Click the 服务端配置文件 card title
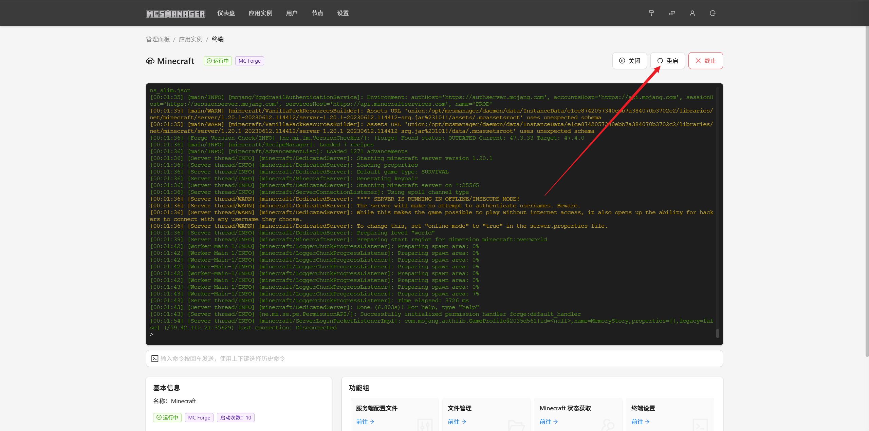 [376, 408]
